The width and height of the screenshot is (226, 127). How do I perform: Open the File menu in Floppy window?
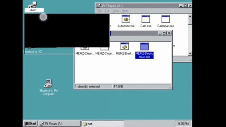click(x=99, y=11)
